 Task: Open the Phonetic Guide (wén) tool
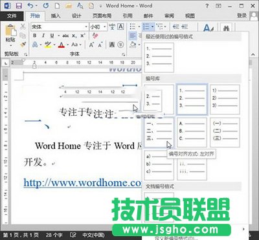pyautogui.click(x=112, y=27)
